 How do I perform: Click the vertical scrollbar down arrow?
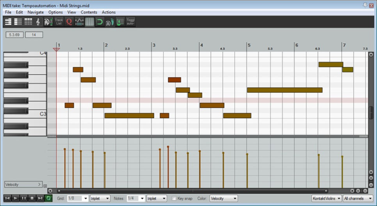(371, 172)
